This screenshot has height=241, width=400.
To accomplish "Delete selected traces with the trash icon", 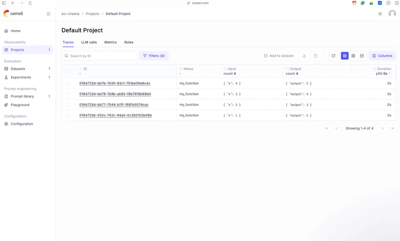I will [316, 56].
